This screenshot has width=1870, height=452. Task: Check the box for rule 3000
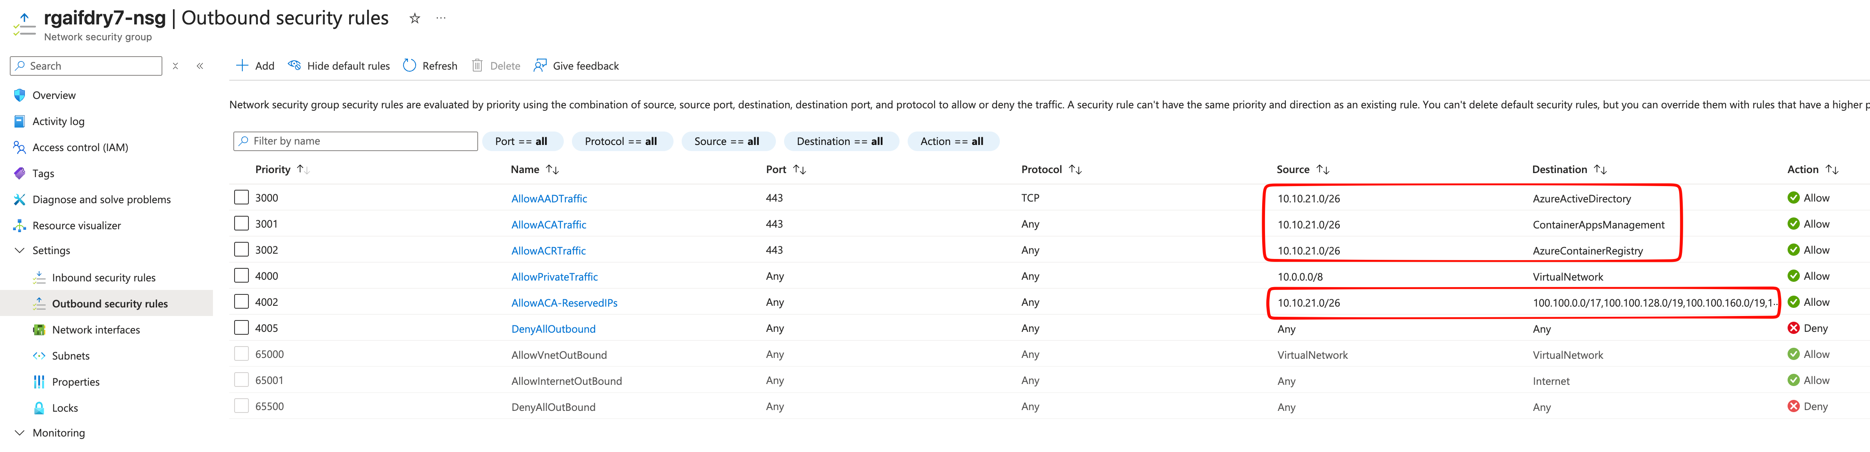point(242,198)
